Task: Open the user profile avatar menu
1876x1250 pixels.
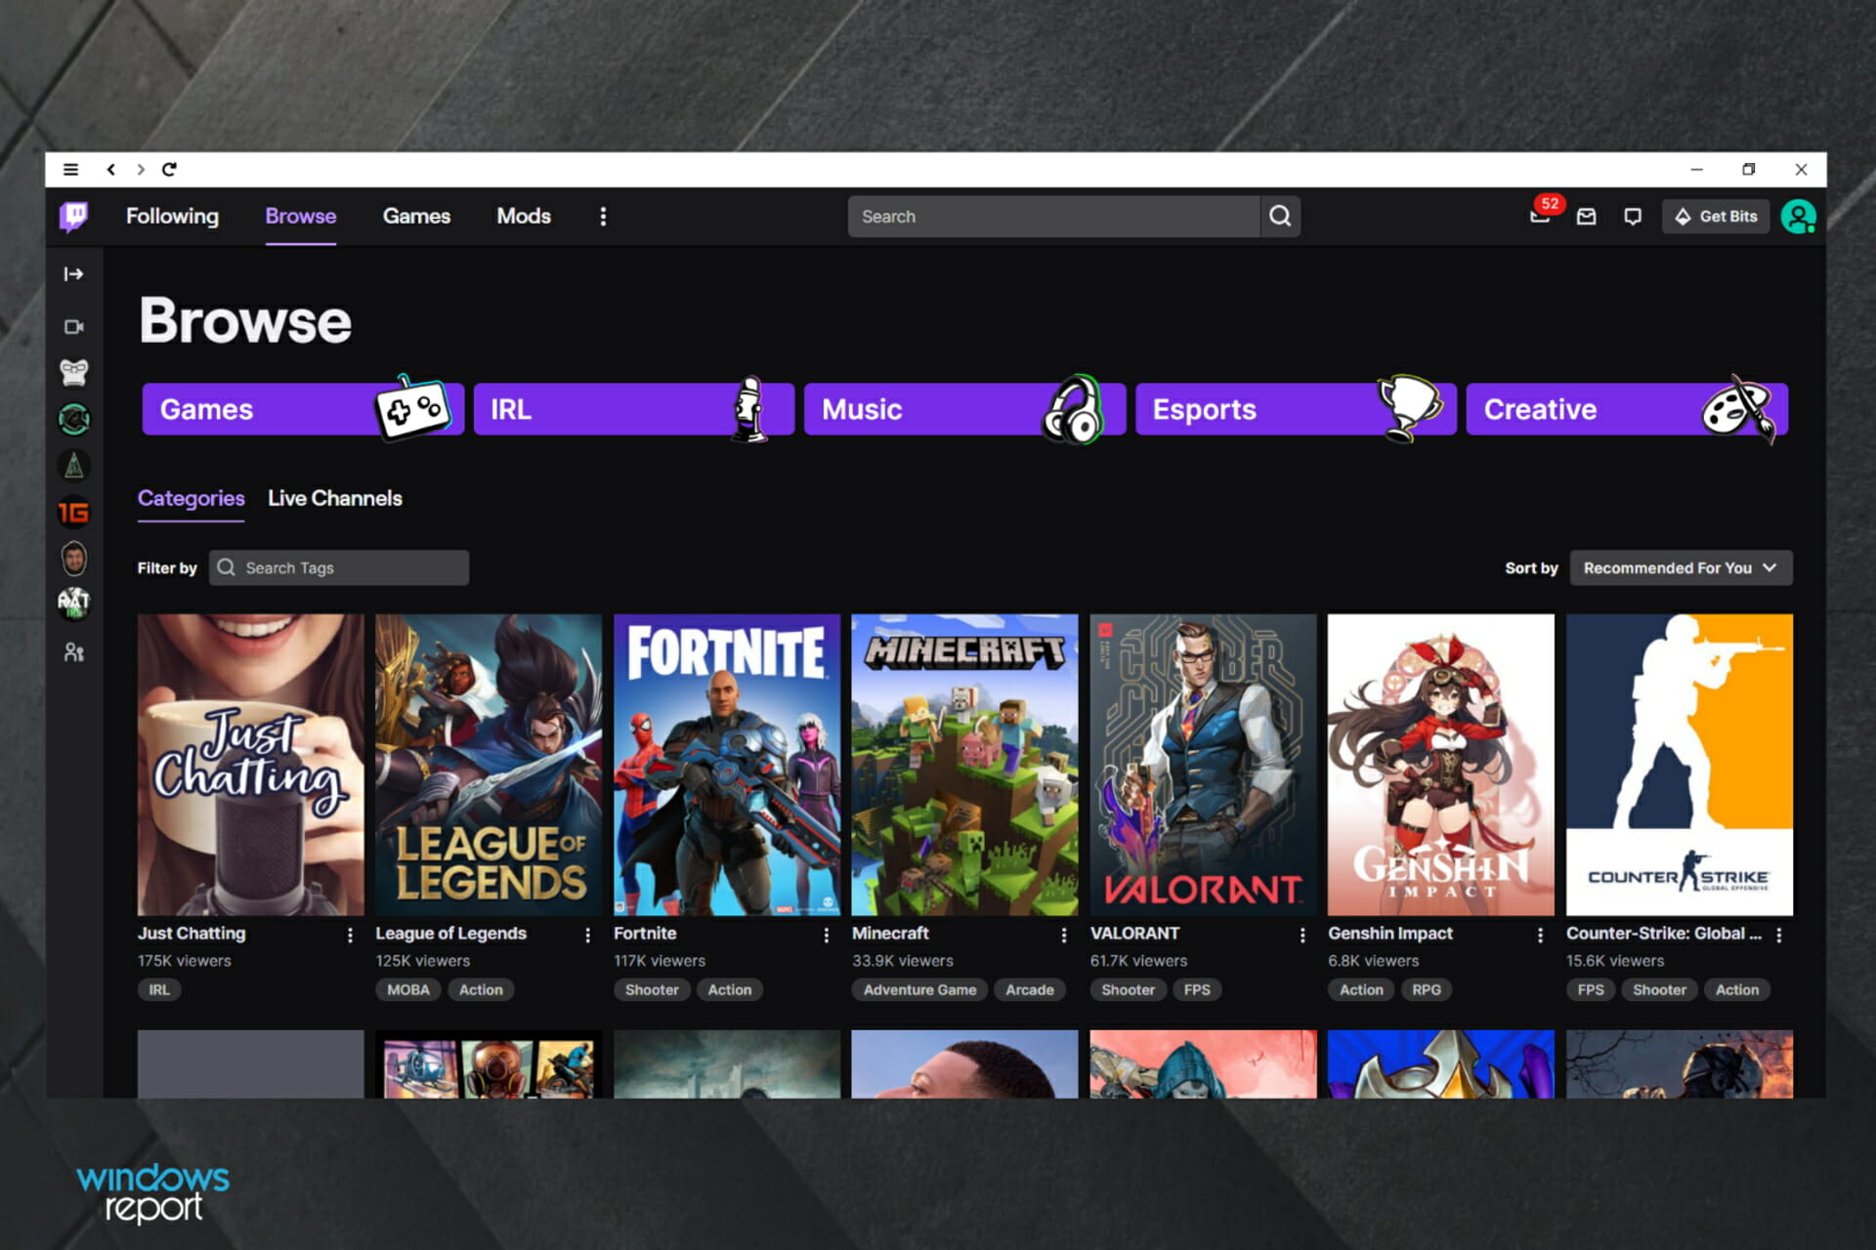Action: click(x=1798, y=216)
